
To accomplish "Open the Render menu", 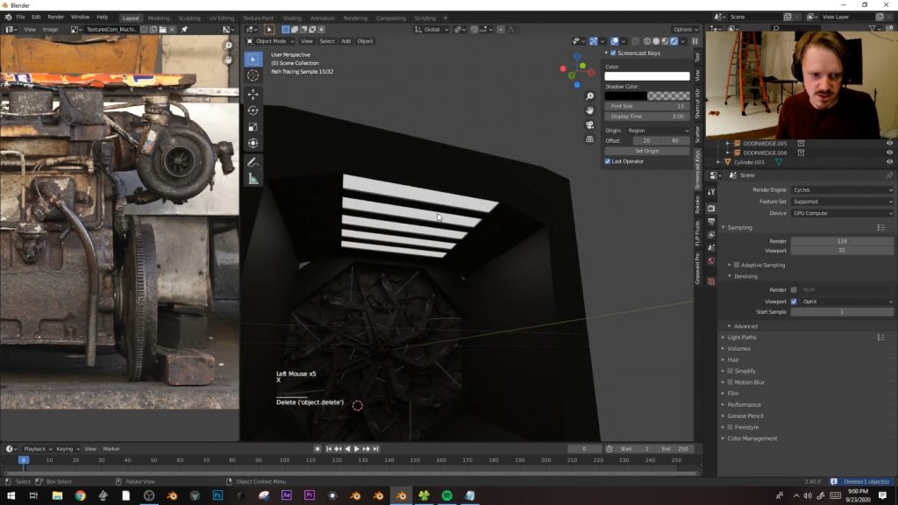I will point(55,18).
